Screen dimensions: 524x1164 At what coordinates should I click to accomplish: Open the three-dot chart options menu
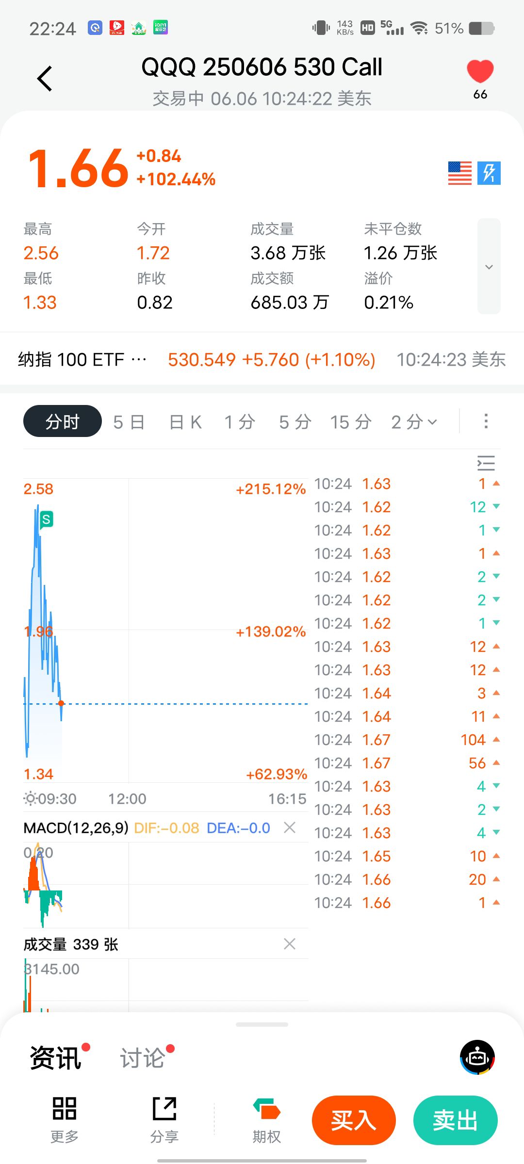[x=486, y=421]
